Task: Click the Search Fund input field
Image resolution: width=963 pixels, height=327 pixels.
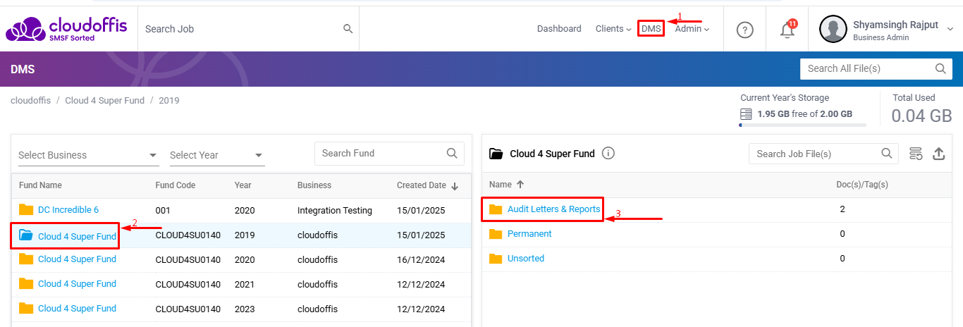Action: pos(381,153)
